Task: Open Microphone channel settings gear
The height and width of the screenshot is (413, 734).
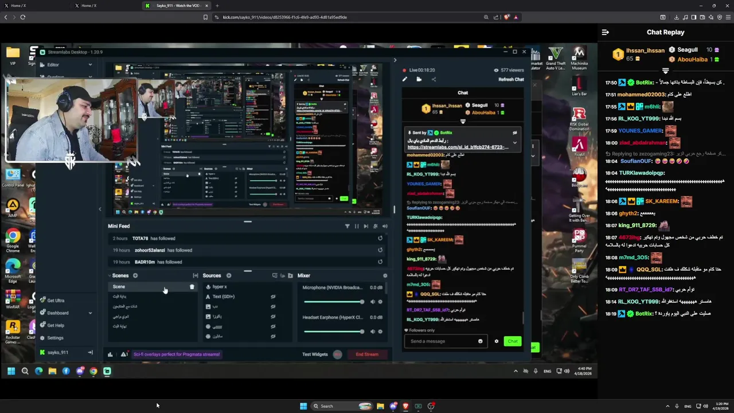Action: click(x=381, y=302)
